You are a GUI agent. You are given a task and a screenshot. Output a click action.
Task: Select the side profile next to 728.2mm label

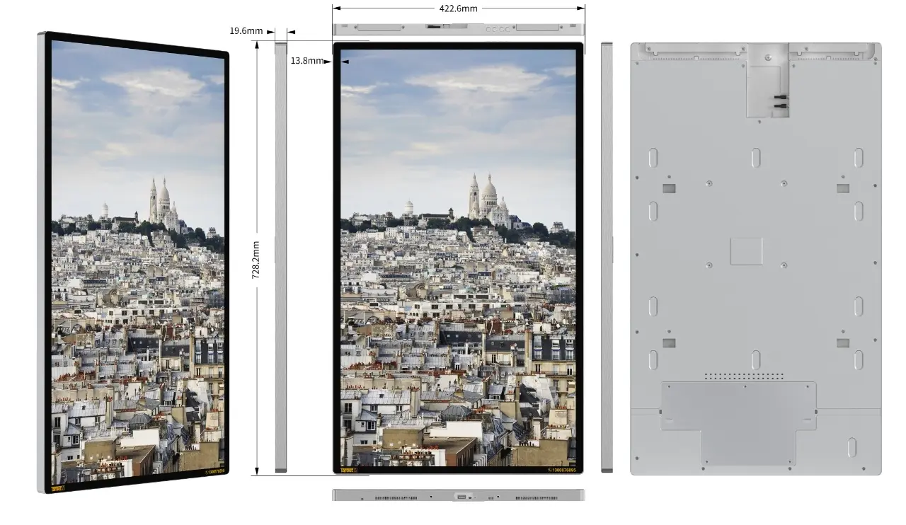point(281,257)
